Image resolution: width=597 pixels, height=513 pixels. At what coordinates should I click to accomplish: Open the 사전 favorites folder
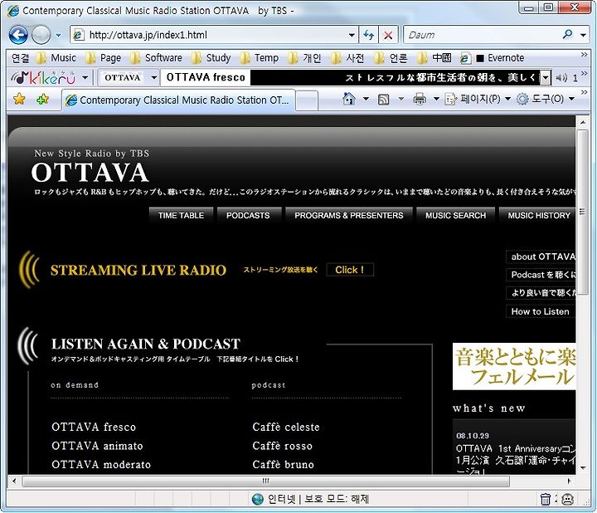tap(347, 58)
